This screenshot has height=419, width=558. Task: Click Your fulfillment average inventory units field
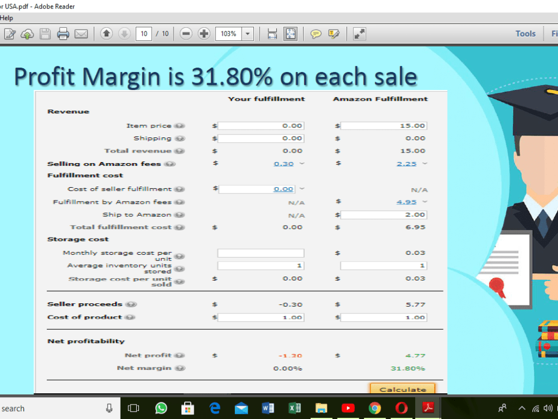click(261, 266)
